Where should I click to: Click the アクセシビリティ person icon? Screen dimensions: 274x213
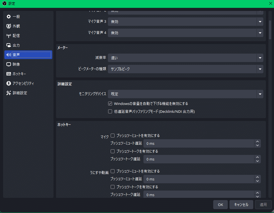click(9, 83)
